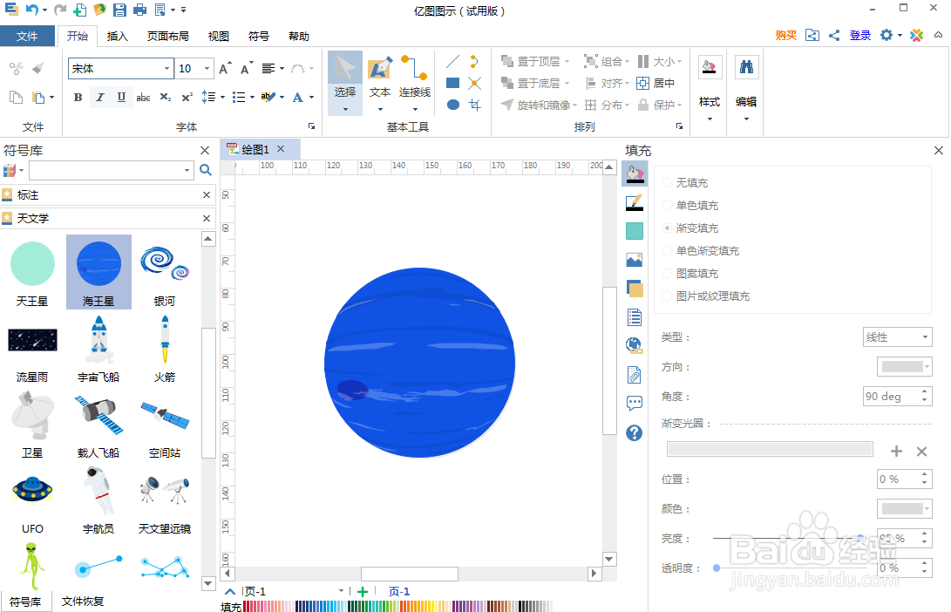The width and height of the screenshot is (951, 612).
Task: Choose the Rectangle shape tool
Action: coord(453,83)
